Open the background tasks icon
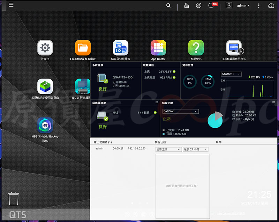This screenshot has width=279, height=222. 187,6
